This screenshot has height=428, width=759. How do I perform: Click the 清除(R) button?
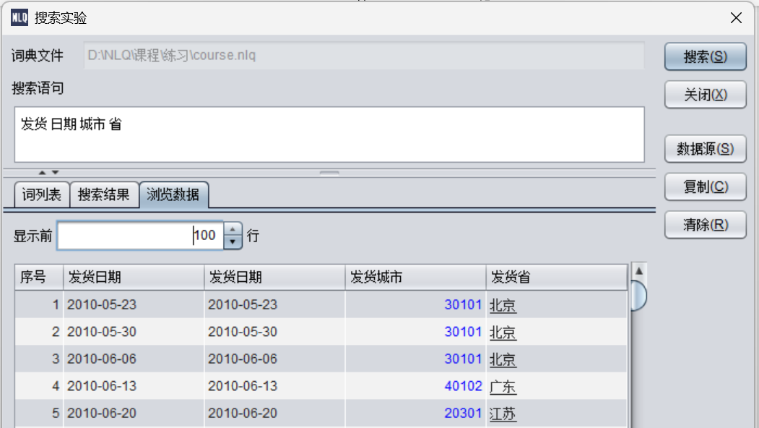pos(706,224)
